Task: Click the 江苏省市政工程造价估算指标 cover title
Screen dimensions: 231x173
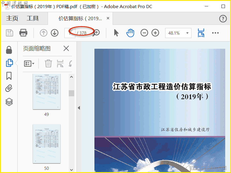Action: 162,86
